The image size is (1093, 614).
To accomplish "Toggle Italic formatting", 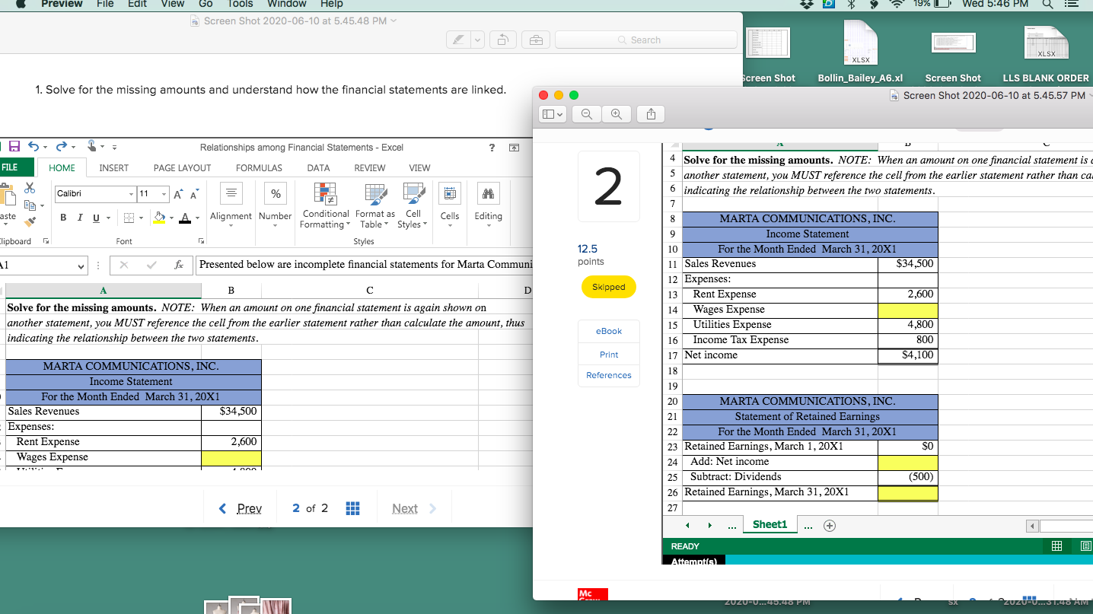I will click(x=79, y=218).
